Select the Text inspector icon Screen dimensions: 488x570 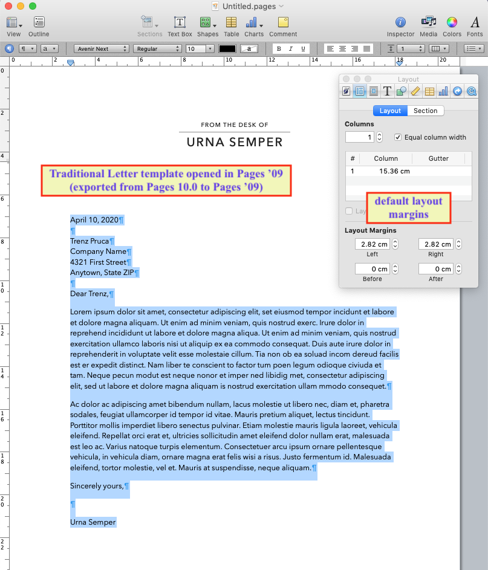(x=387, y=91)
